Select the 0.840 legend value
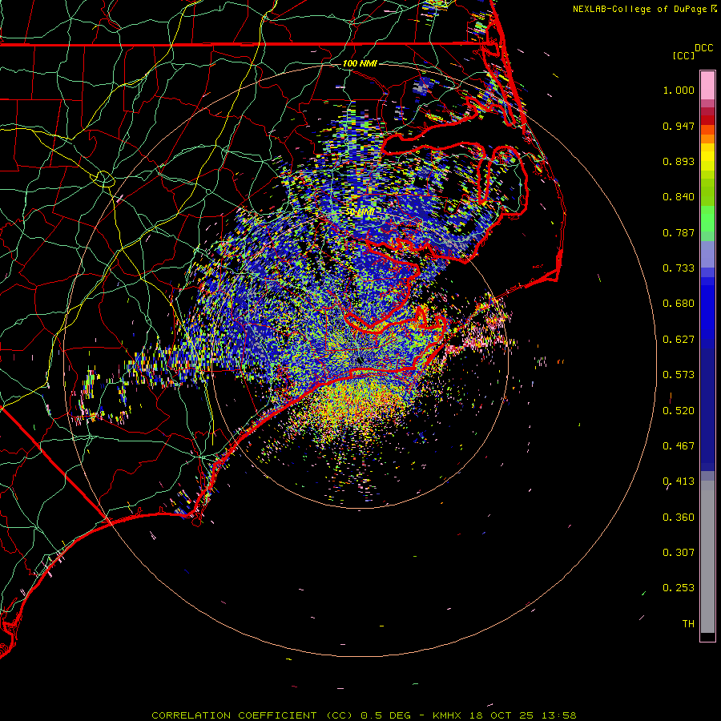 (679, 197)
